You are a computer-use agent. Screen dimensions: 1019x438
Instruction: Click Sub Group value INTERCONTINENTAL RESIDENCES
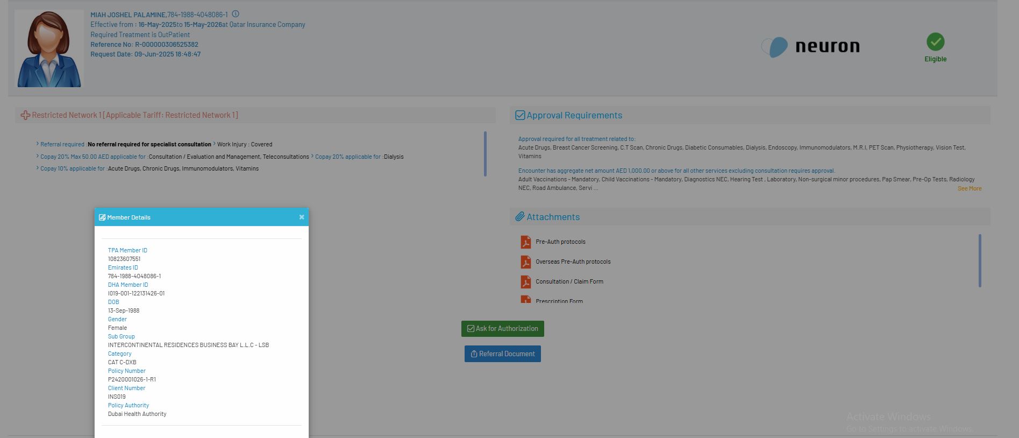coord(188,345)
